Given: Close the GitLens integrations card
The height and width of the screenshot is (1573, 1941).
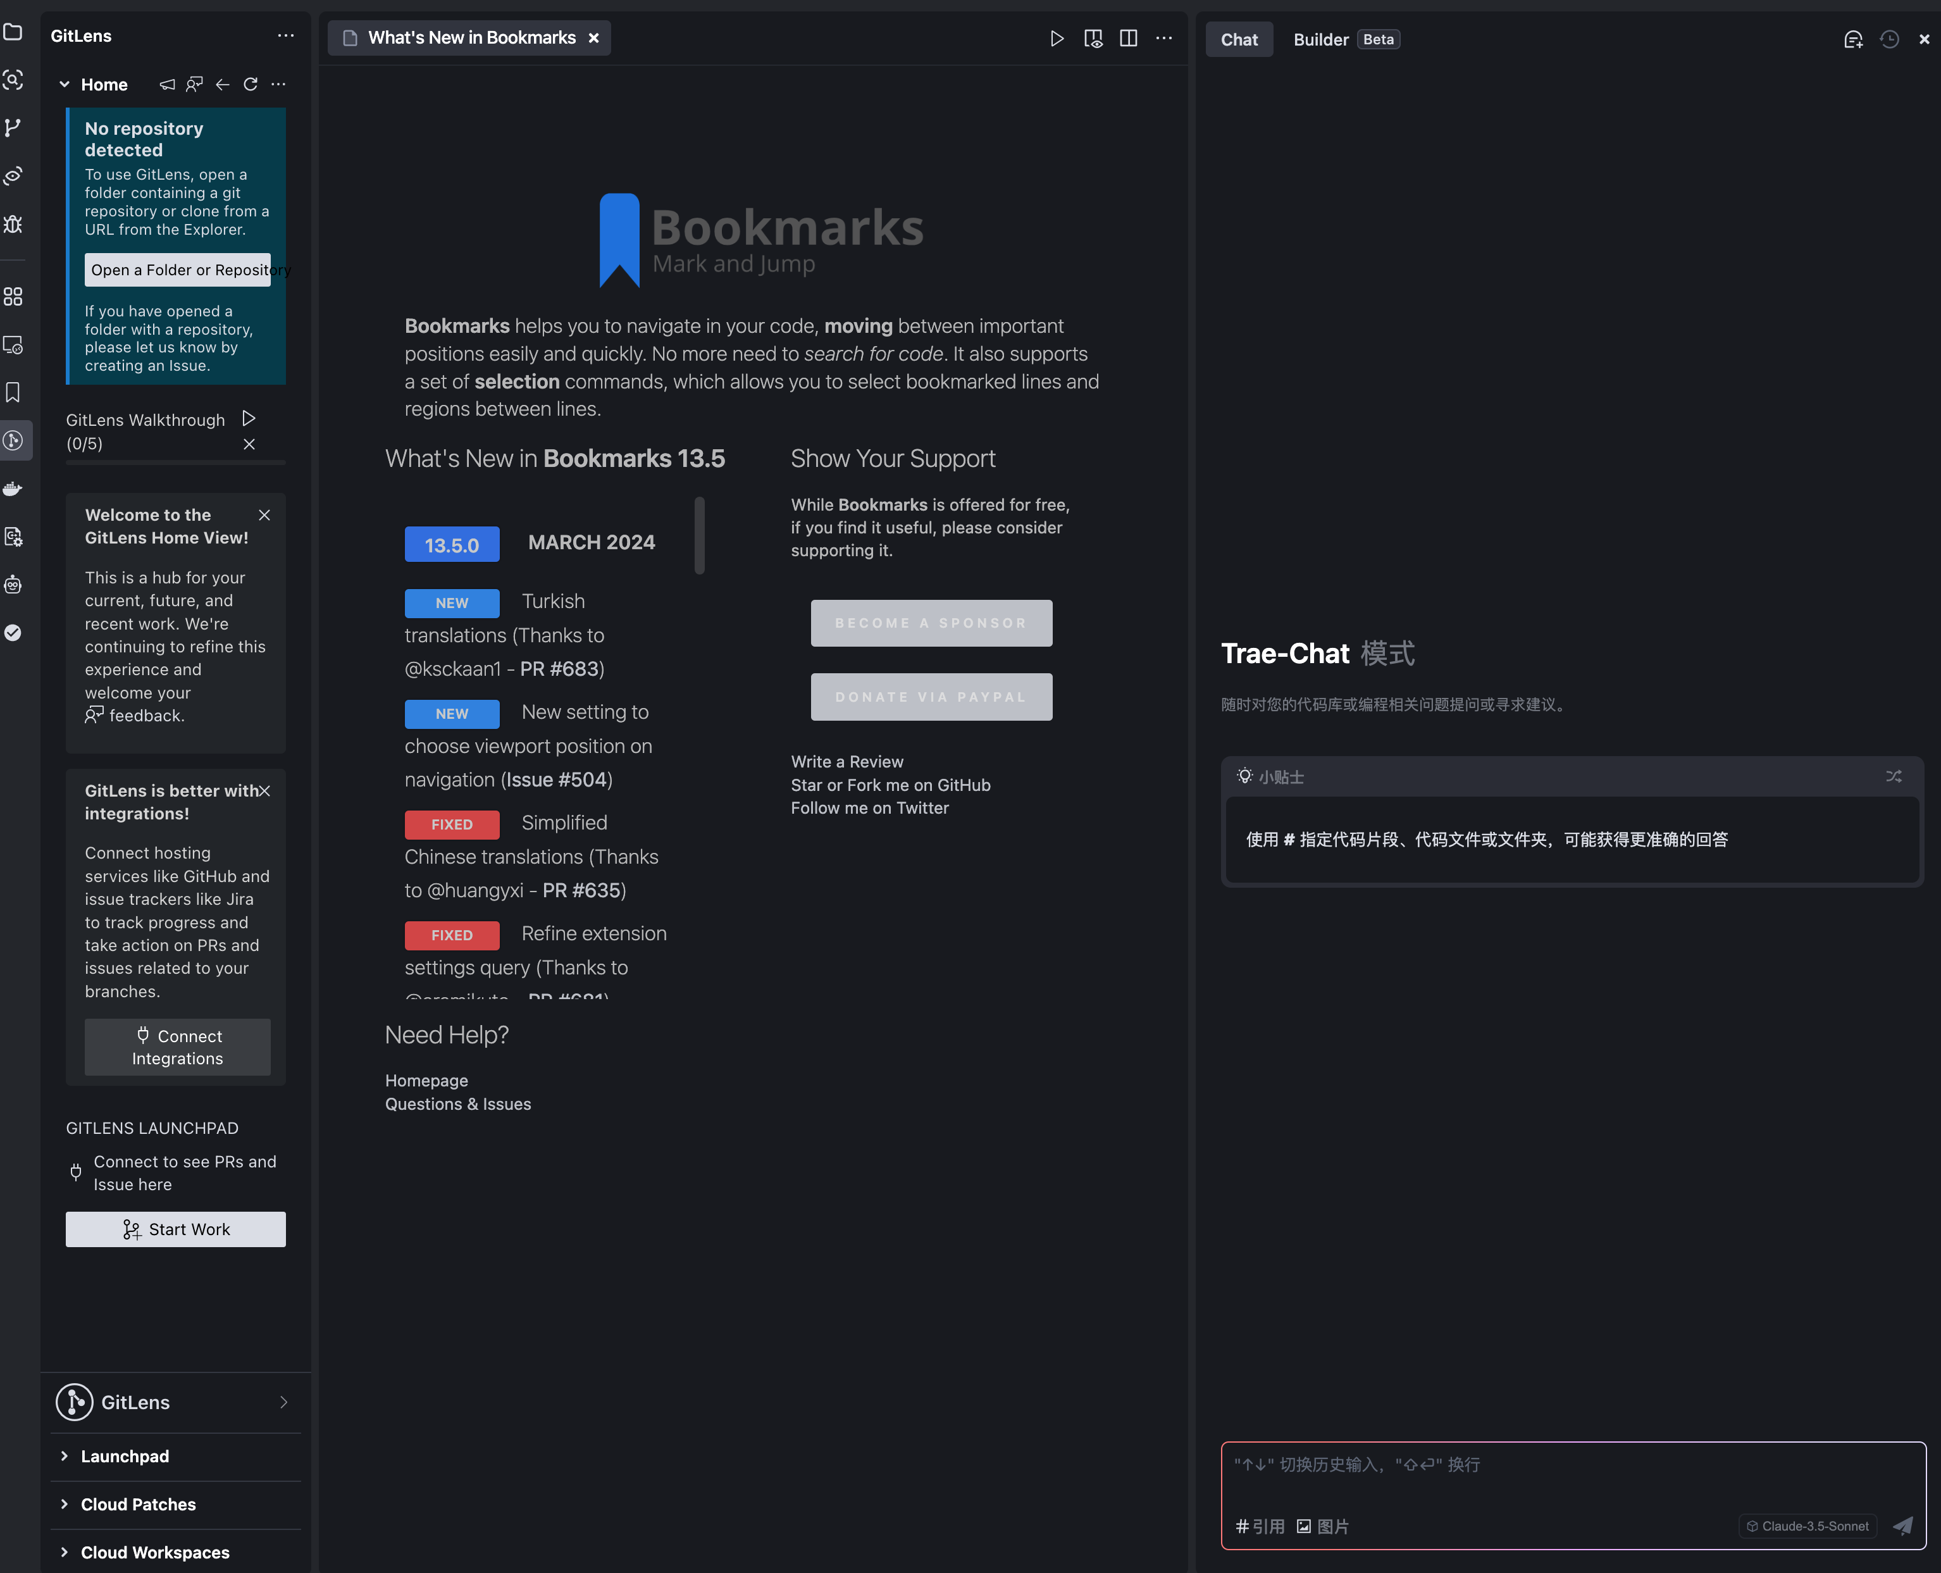Looking at the screenshot, I should pyautogui.click(x=264, y=791).
